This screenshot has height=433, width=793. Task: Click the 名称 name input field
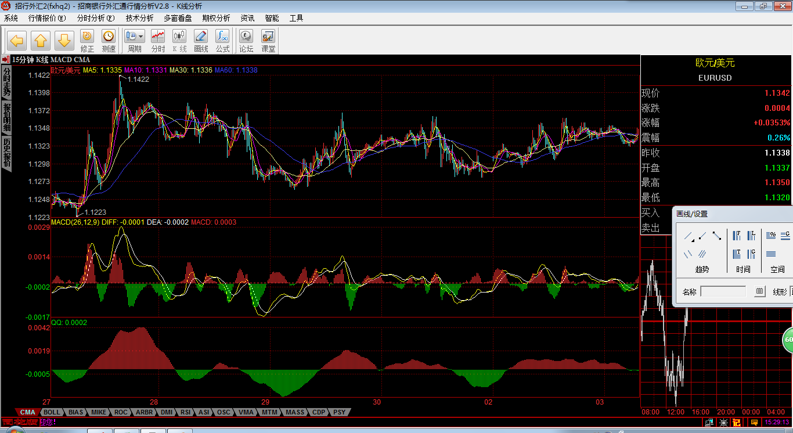[x=723, y=291]
